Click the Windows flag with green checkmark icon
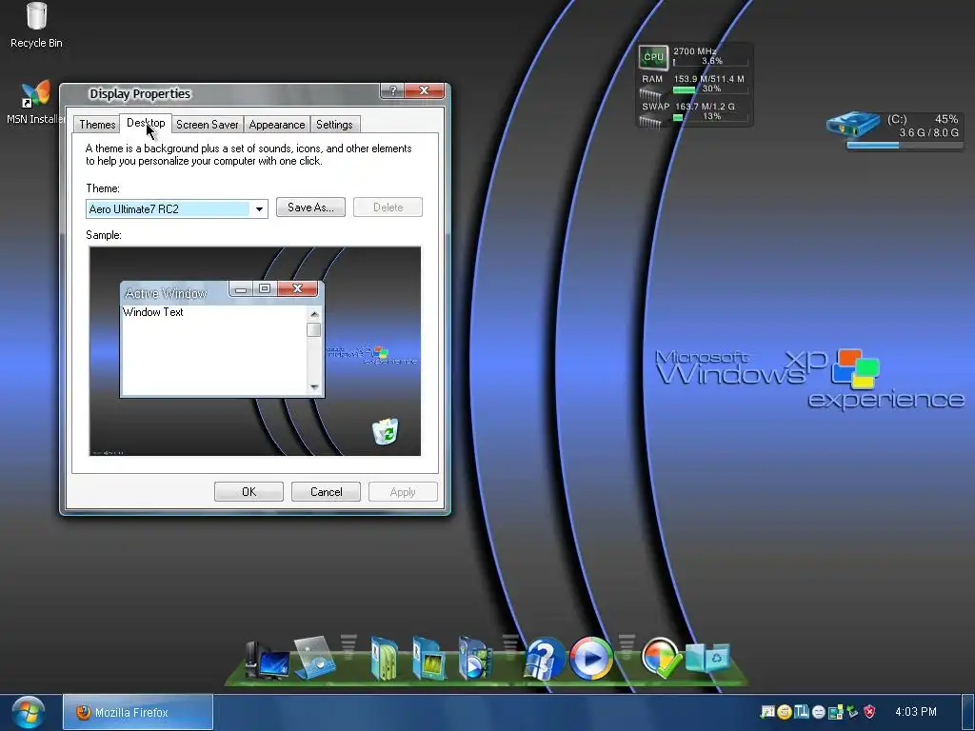 (661, 657)
